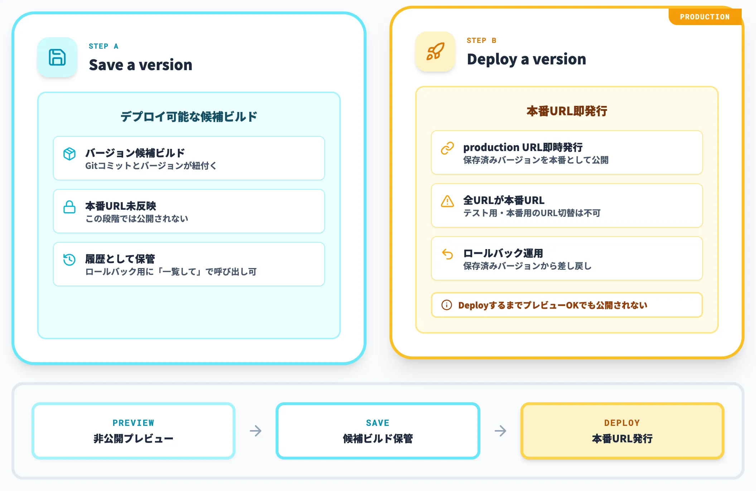
Task: Click text 全URLが本番URL
Action: coord(504,200)
